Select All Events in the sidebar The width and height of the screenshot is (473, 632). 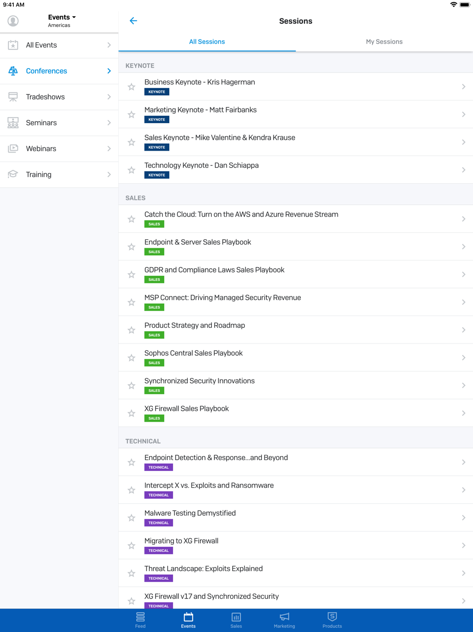click(59, 45)
